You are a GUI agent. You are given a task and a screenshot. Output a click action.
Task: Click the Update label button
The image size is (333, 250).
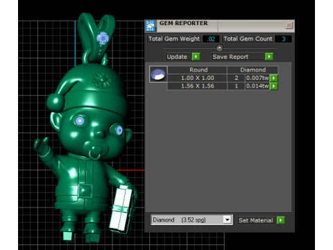pyautogui.click(x=178, y=57)
